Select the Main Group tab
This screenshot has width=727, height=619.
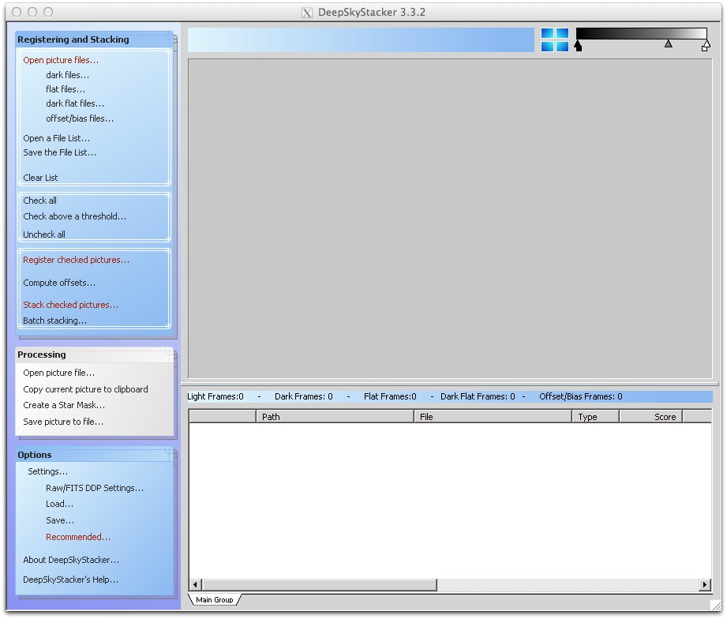click(x=214, y=599)
